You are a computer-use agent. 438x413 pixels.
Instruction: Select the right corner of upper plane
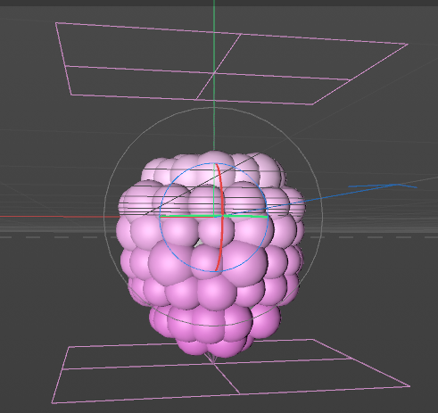click(407, 45)
